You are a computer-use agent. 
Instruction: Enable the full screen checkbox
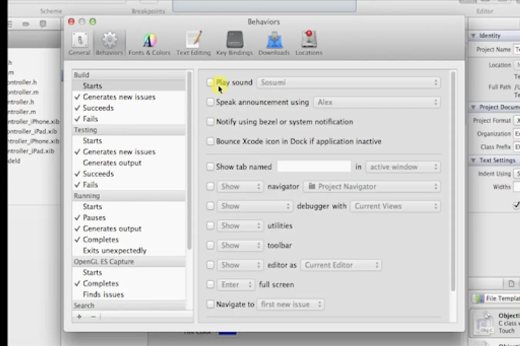(x=210, y=284)
